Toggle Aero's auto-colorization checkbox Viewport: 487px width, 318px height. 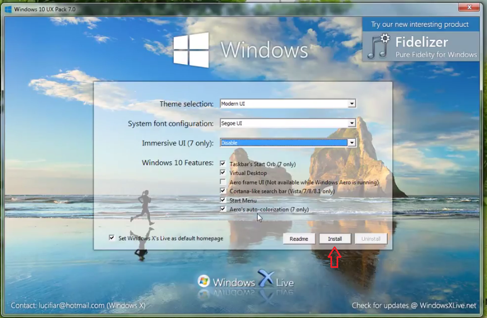tap(223, 209)
